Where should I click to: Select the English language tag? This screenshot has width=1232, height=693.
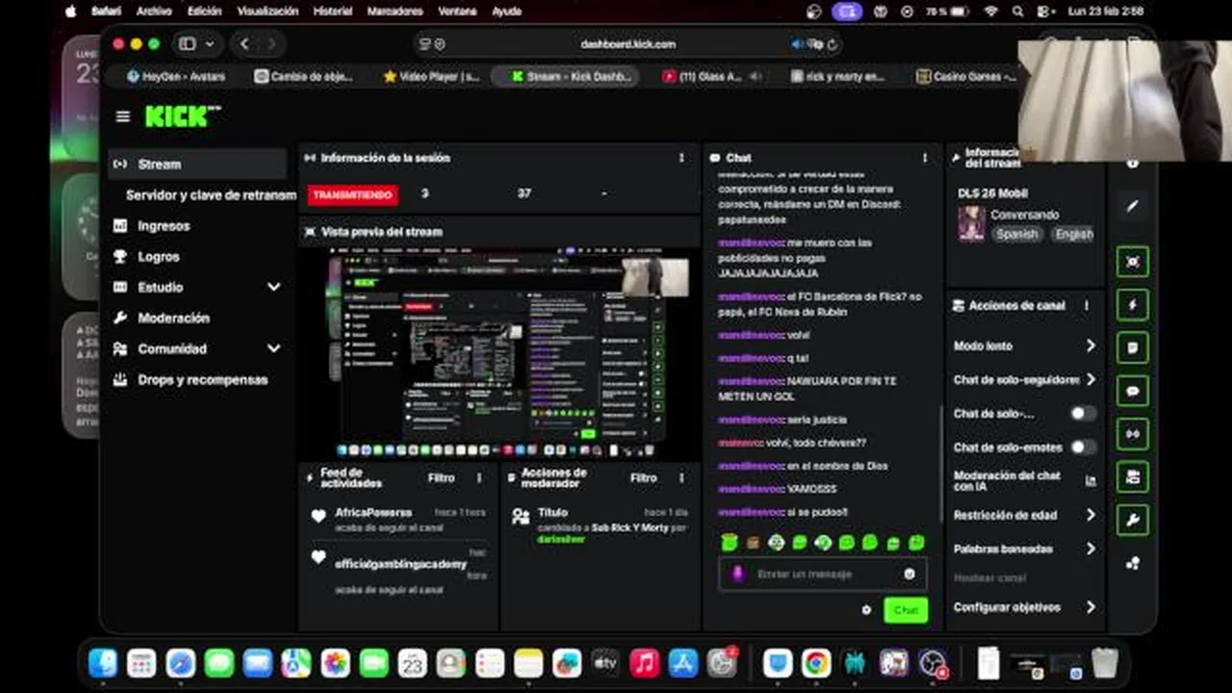point(1073,234)
